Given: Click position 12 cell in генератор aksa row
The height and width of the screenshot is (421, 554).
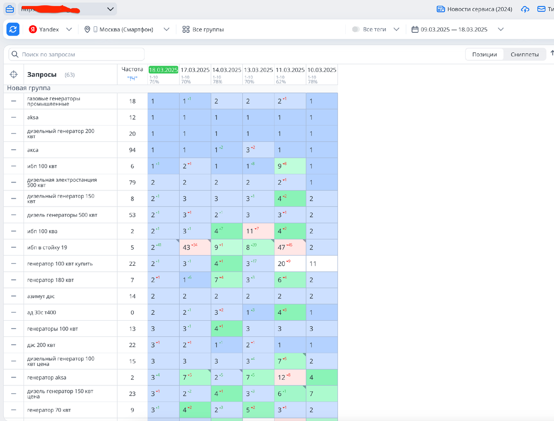Looking at the screenshot, I should (290, 378).
